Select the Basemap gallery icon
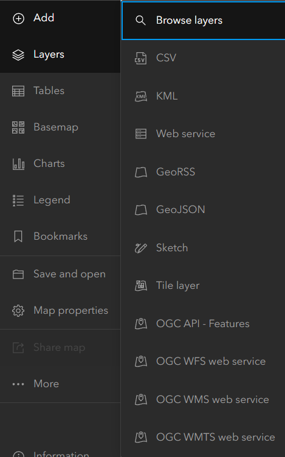Screen dimensions: 285x457 coord(18,127)
